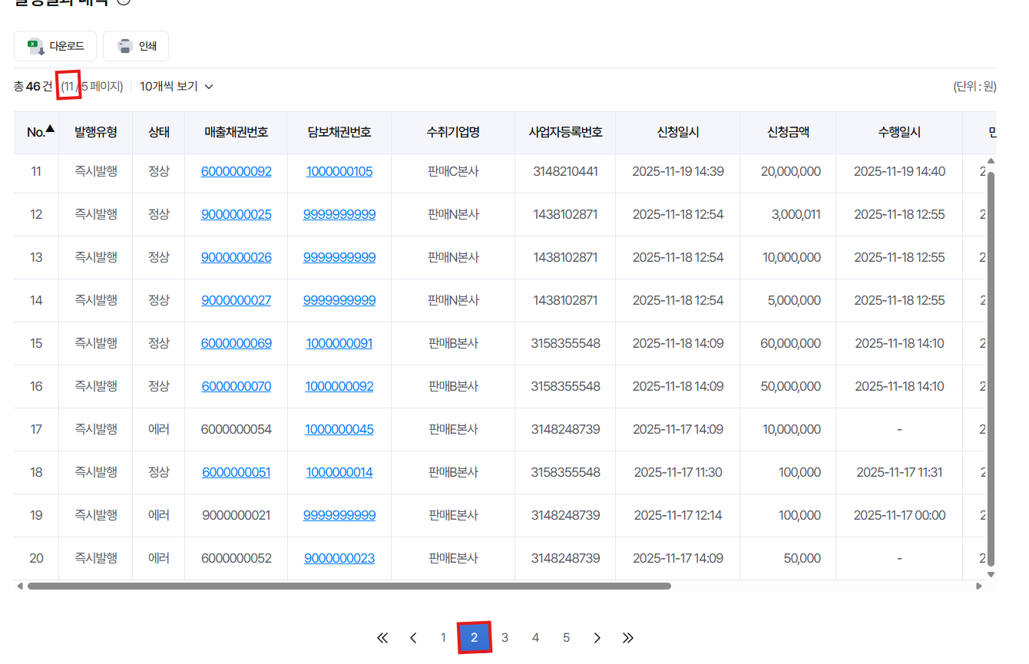Click the 사업자등록번호 column header
The image size is (1029, 664).
click(x=565, y=133)
